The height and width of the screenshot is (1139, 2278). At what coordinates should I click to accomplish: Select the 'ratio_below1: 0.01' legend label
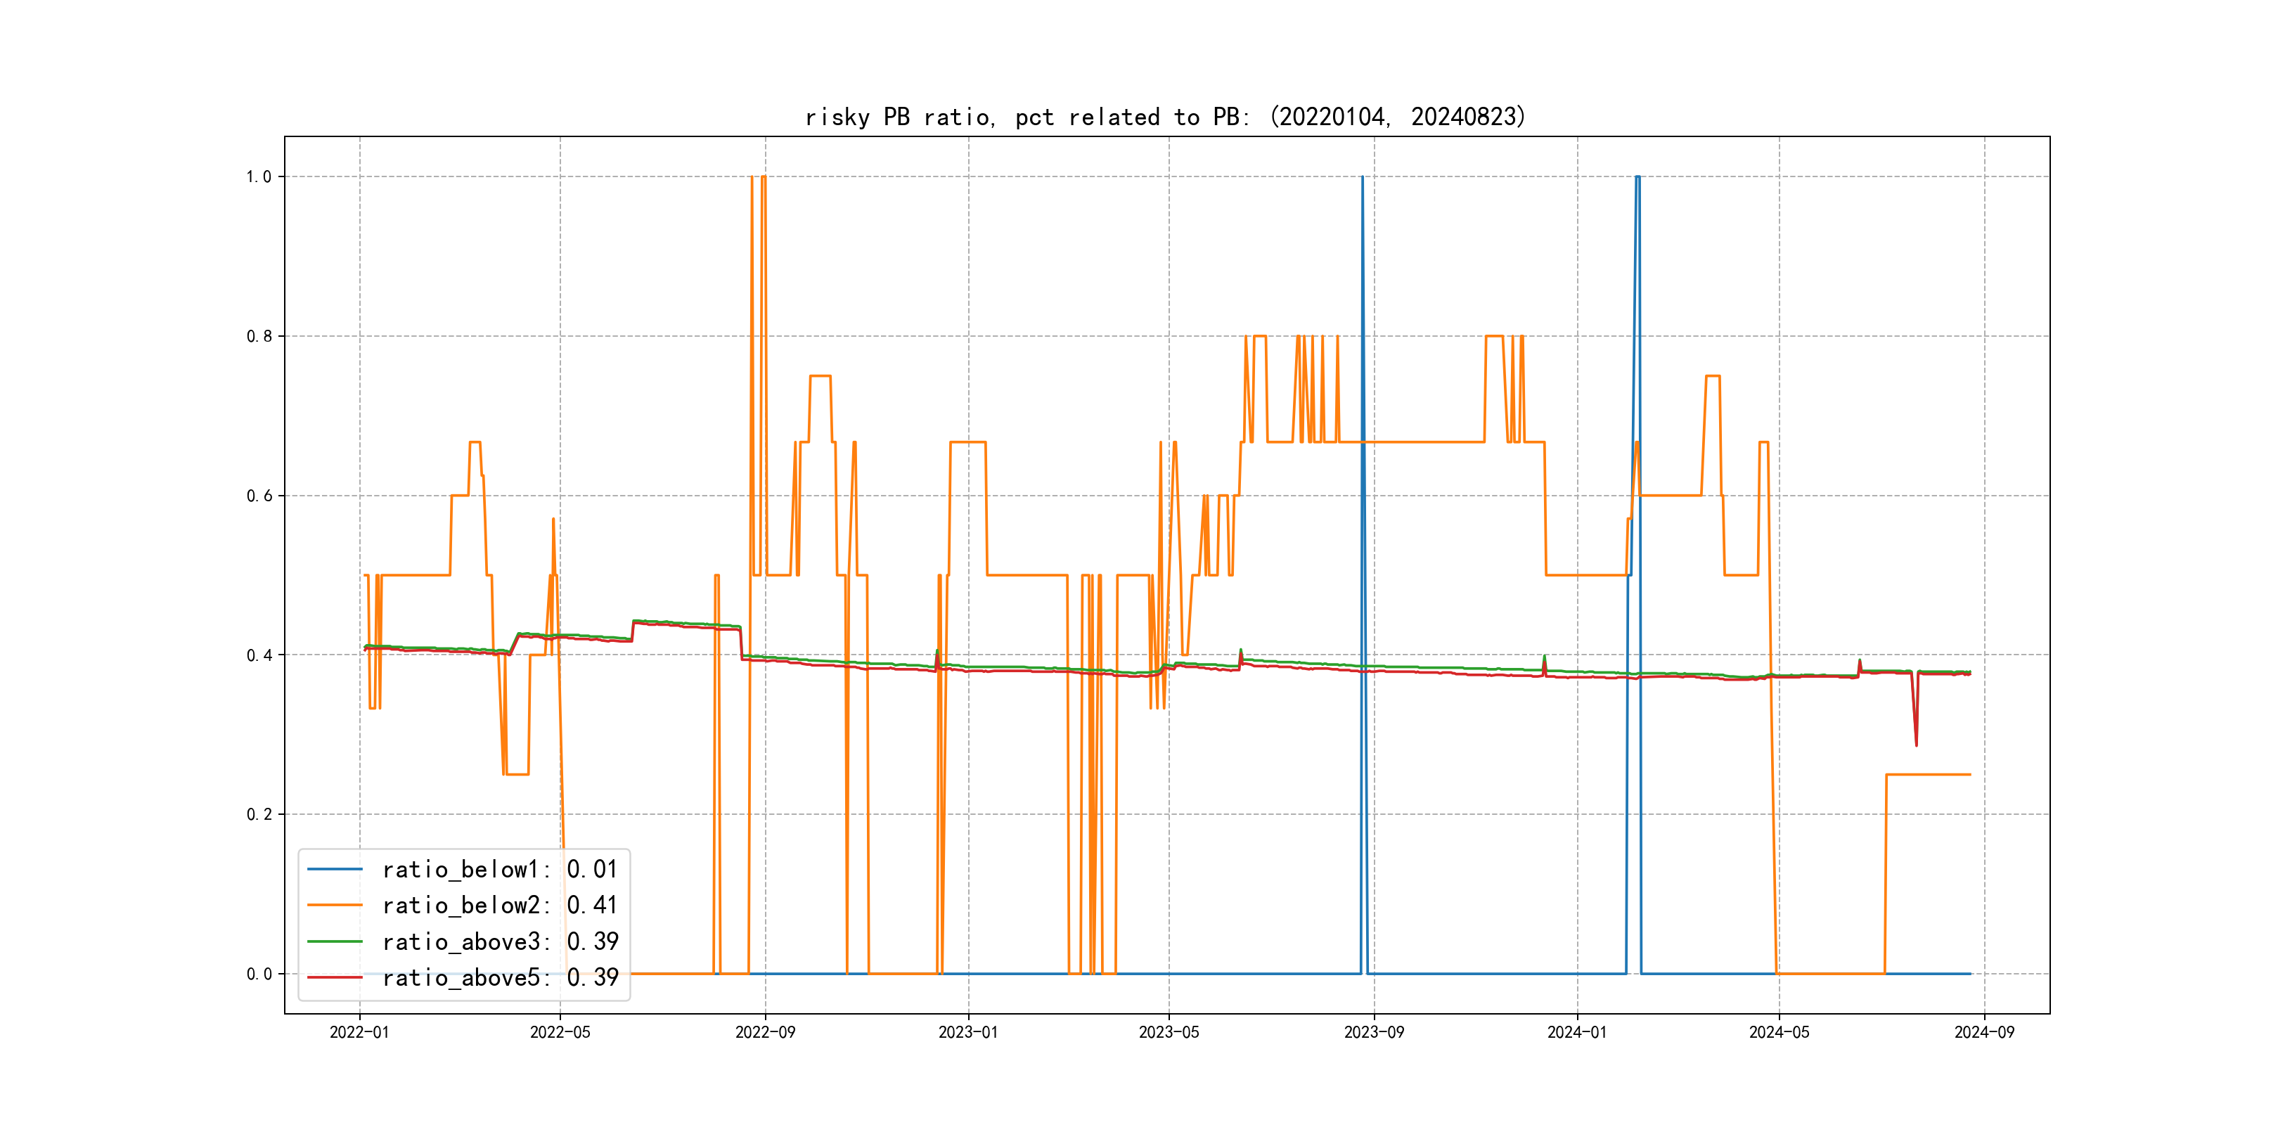tap(500, 869)
